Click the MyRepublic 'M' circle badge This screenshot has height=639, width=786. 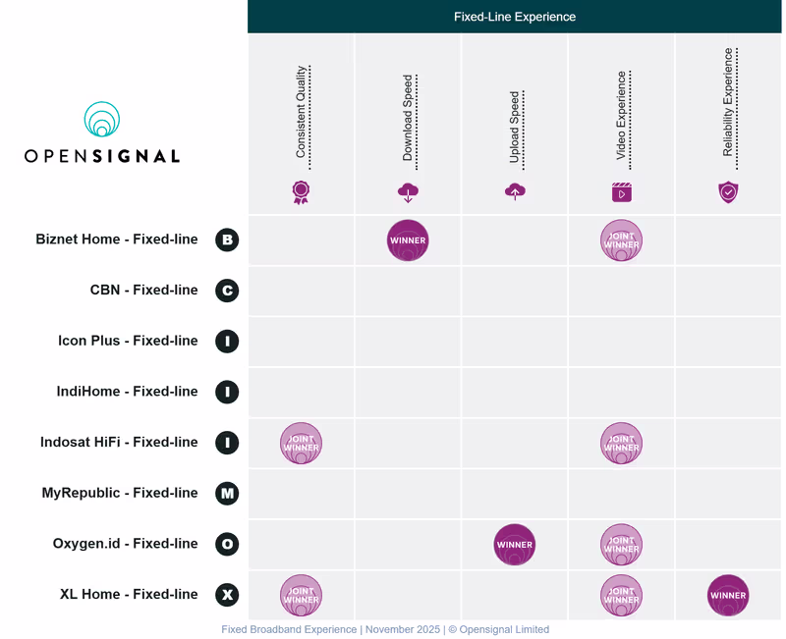coord(227,493)
